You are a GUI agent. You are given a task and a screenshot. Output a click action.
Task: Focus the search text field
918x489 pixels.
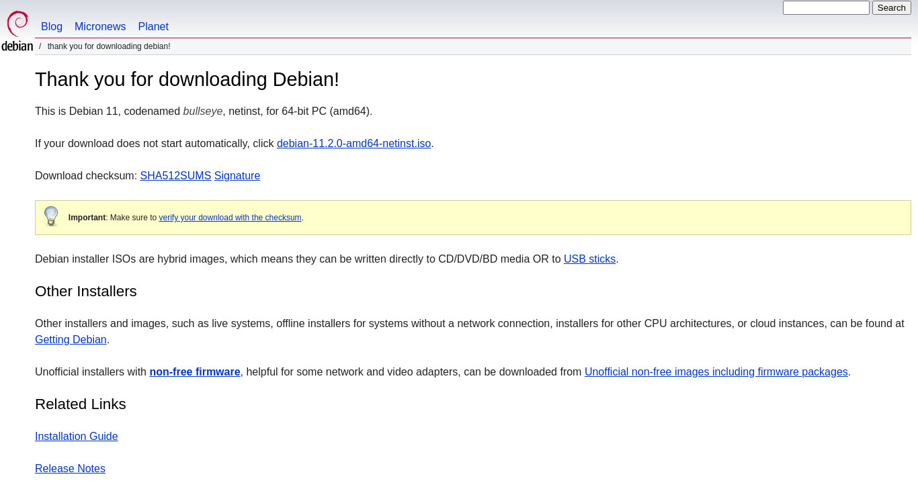click(x=826, y=8)
